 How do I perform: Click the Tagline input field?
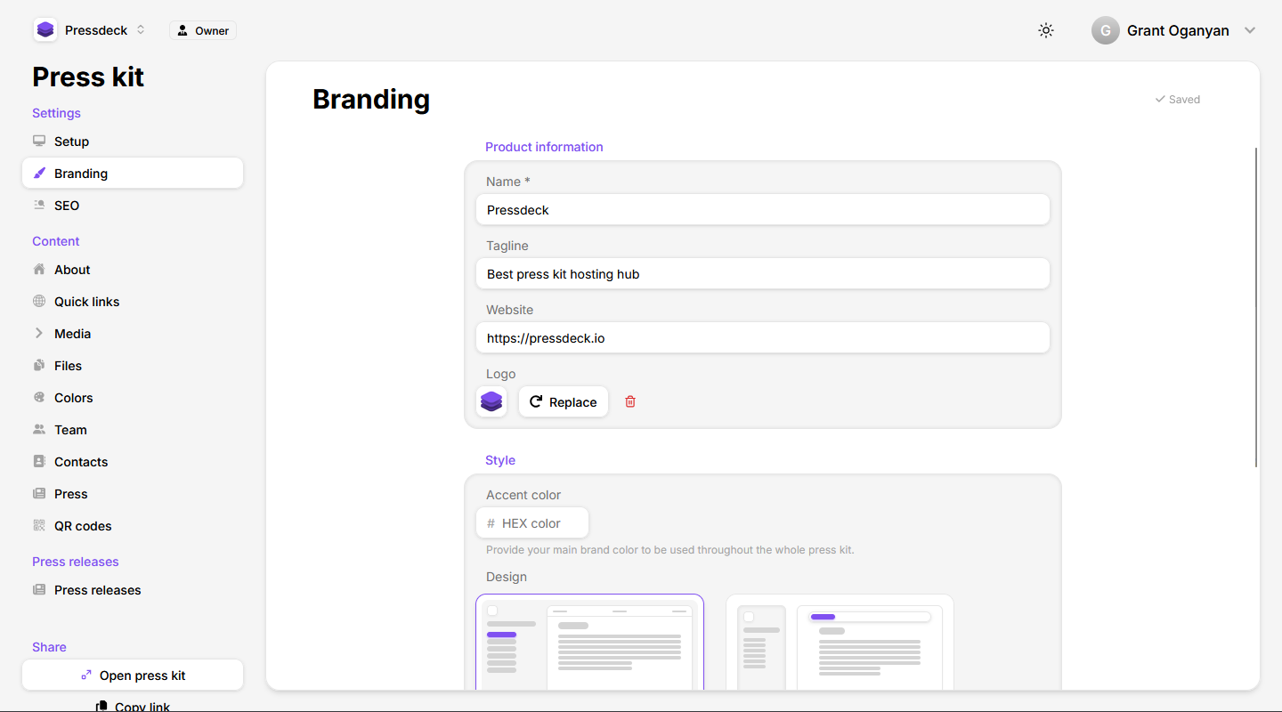(763, 274)
